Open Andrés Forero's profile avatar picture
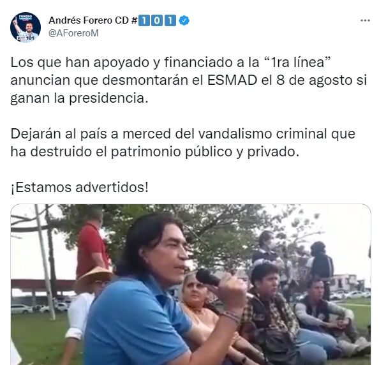This screenshot has height=365, width=379. pos(26,27)
